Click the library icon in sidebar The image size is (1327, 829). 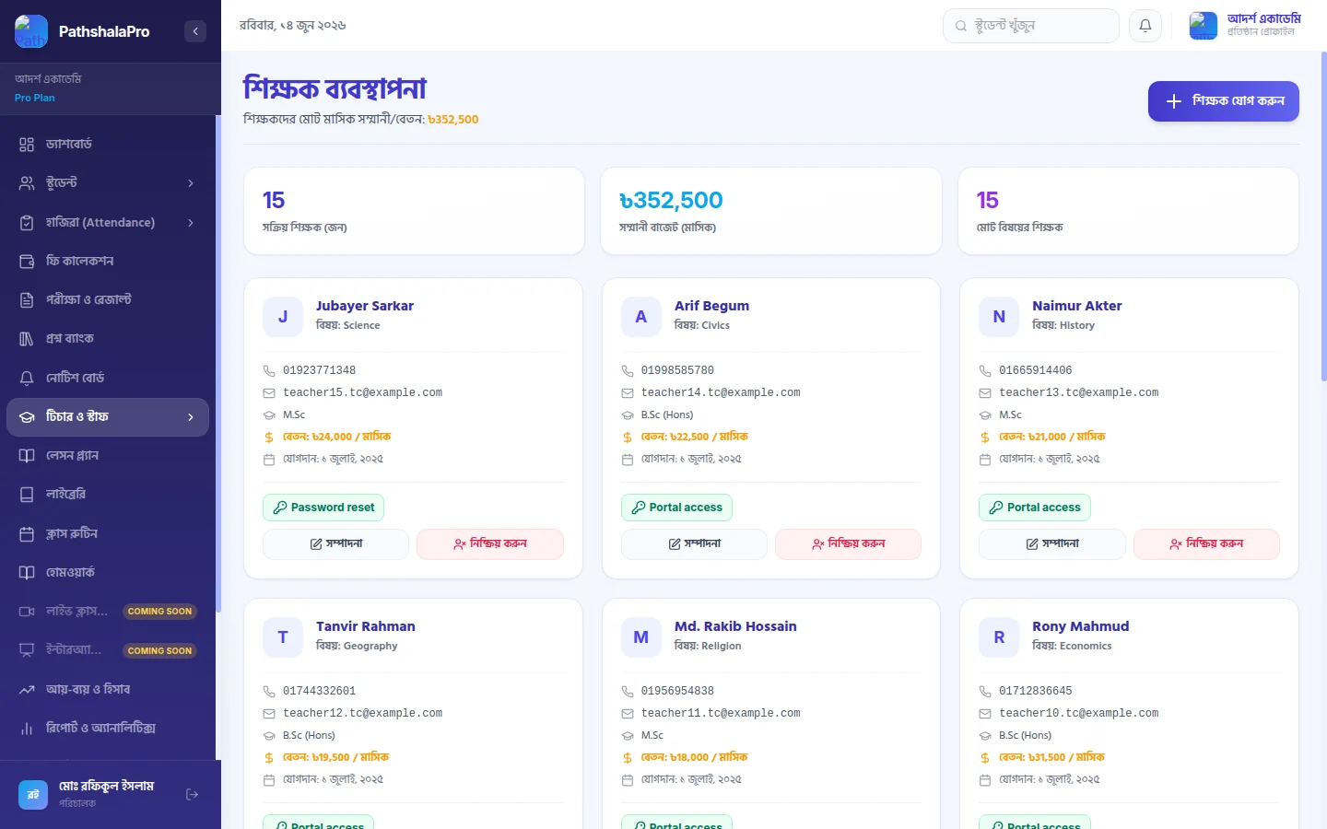pyautogui.click(x=27, y=495)
